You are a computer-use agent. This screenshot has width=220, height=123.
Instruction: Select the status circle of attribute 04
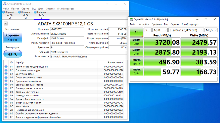(6, 77)
